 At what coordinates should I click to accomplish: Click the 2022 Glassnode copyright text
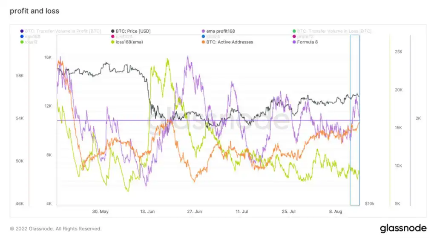56,229
